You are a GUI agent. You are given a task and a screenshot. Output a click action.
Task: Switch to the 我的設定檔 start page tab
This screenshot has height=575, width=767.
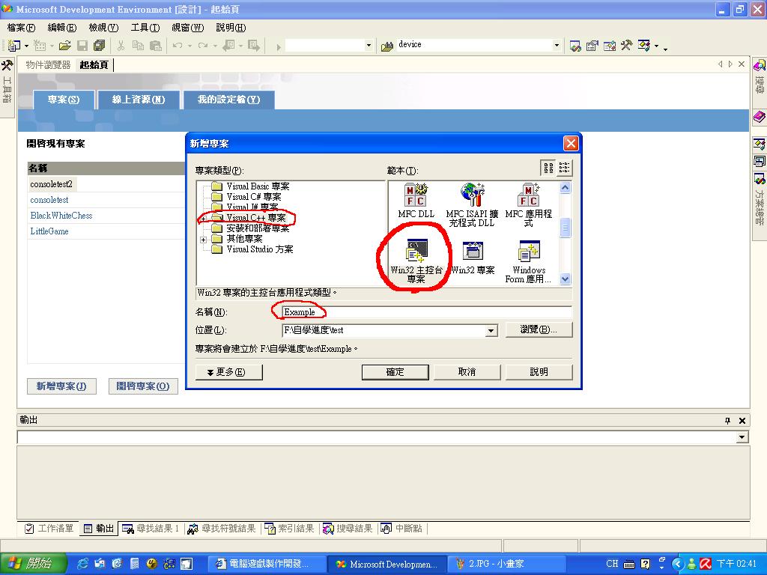(x=228, y=100)
